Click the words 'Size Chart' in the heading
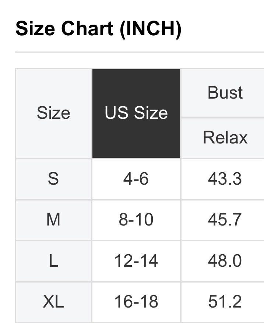 click(x=64, y=29)
